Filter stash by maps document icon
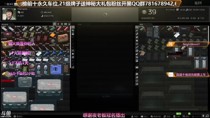The height and width of the screenshot is (118, 210). [137, 81]
